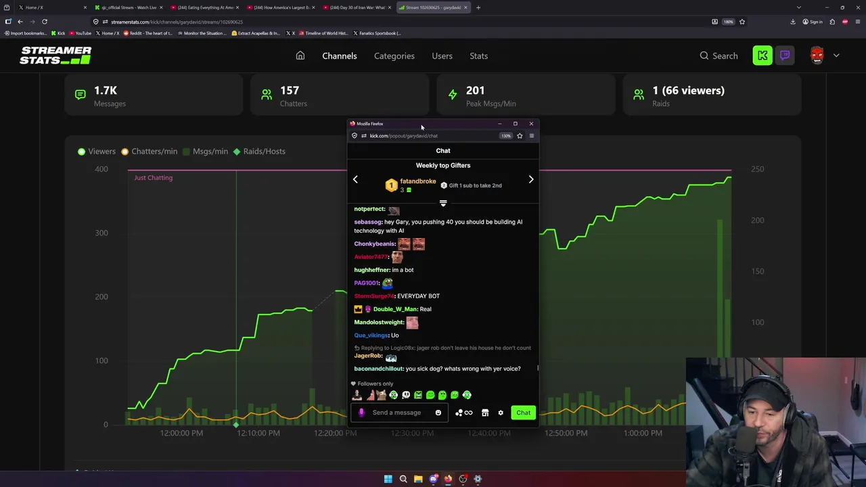Screen dimensions: 866x487
Task: Toggle the Chatters/min series in legend
Action: pyautogui.click(x=149, y=152)
